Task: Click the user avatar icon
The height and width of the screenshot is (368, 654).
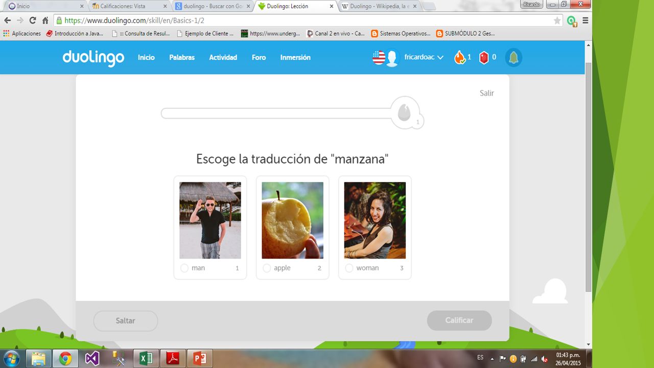Action: 392,58
